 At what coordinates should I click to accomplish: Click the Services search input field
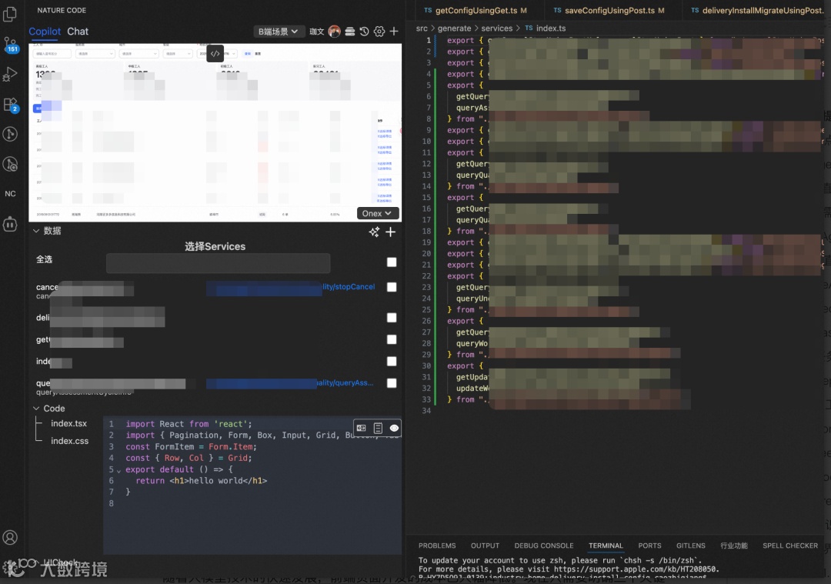(218, 263)
